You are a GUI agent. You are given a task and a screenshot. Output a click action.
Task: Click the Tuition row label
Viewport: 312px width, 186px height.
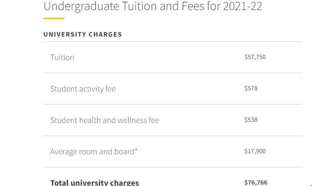[62, 57]
